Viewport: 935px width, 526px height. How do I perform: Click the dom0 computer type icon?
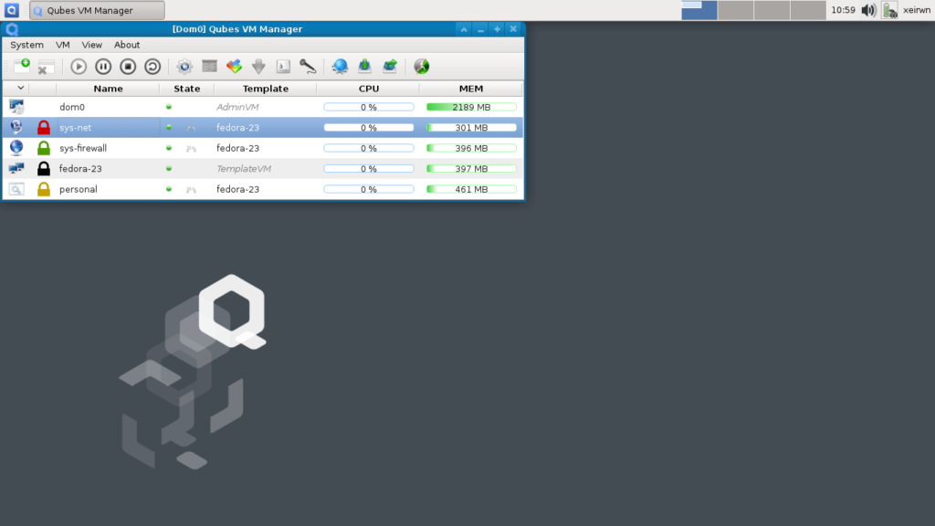16,107
